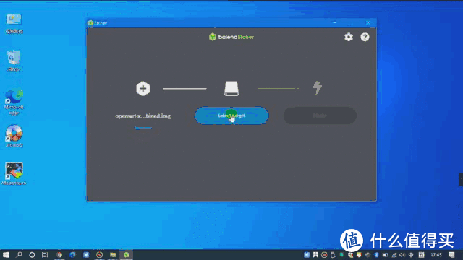Select the Recycle Bin desktop icon
Image resolution: width=463 pixels, height=260 pixels.
[14, 61]
